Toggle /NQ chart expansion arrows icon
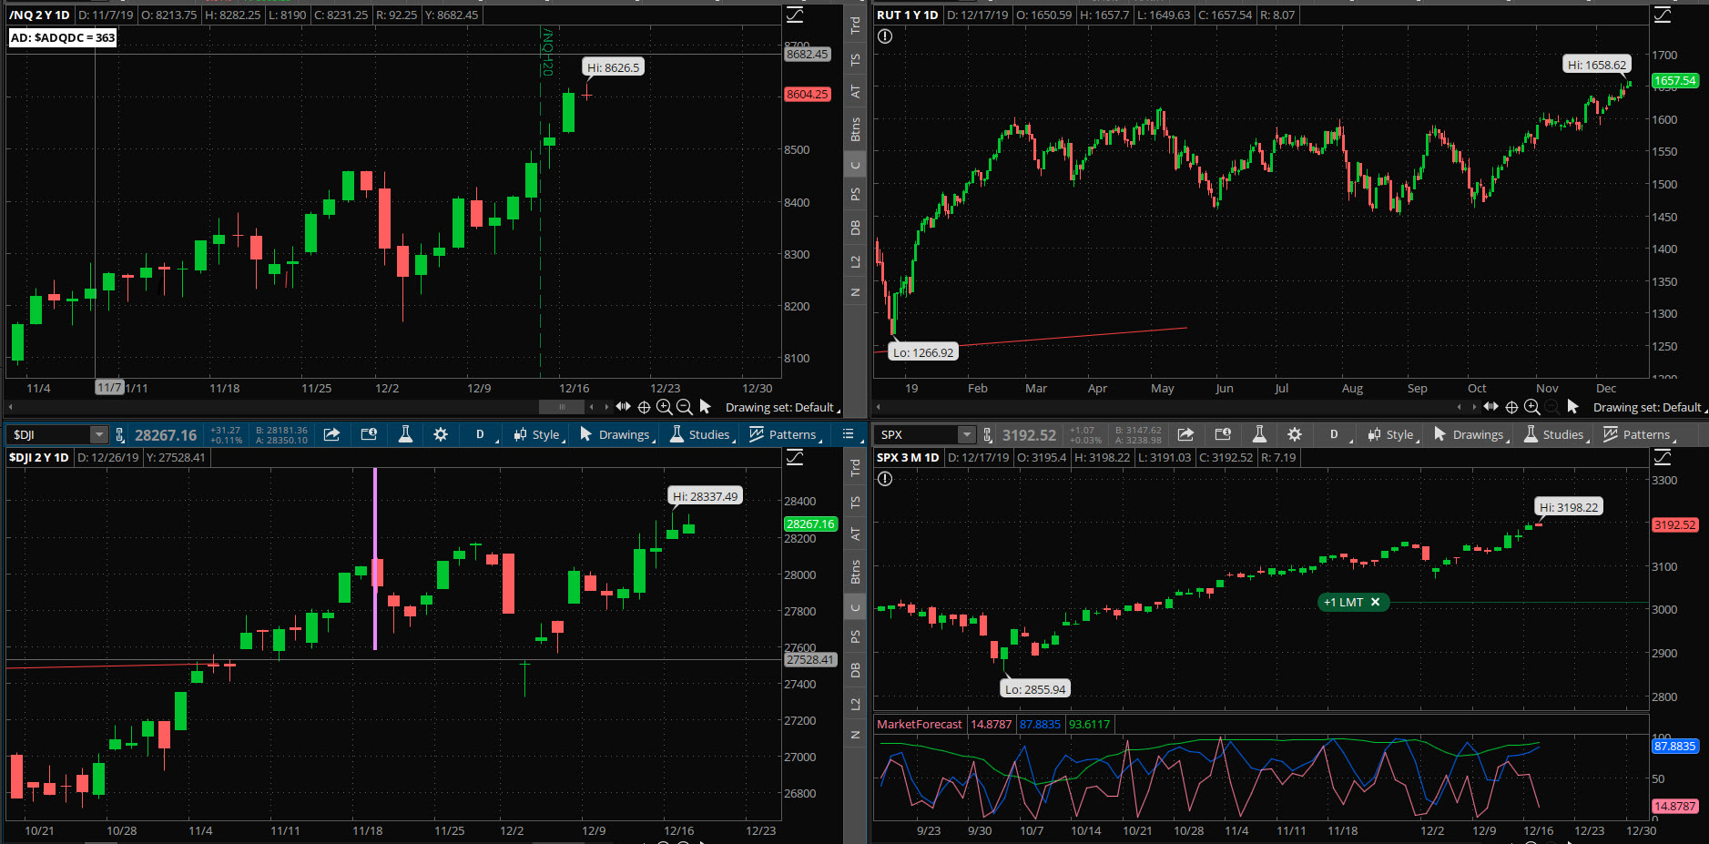 [x=623, y=406]
